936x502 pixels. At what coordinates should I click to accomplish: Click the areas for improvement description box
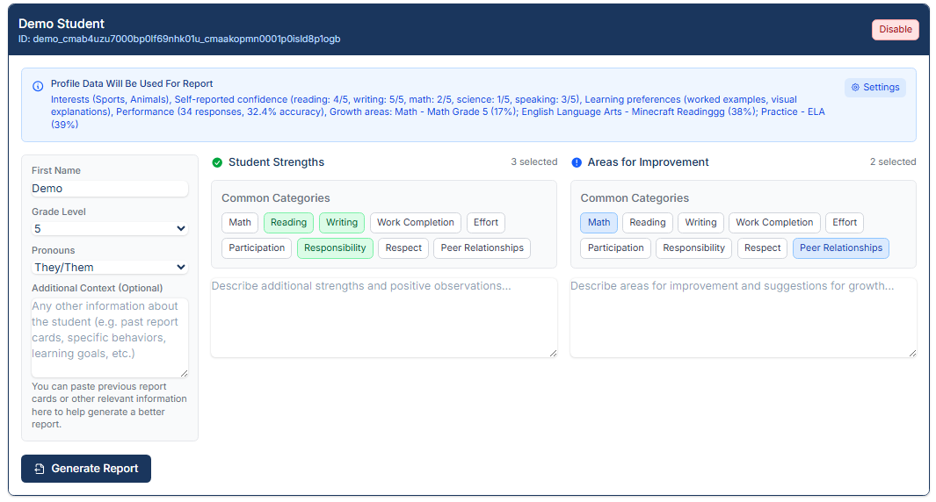743,318
